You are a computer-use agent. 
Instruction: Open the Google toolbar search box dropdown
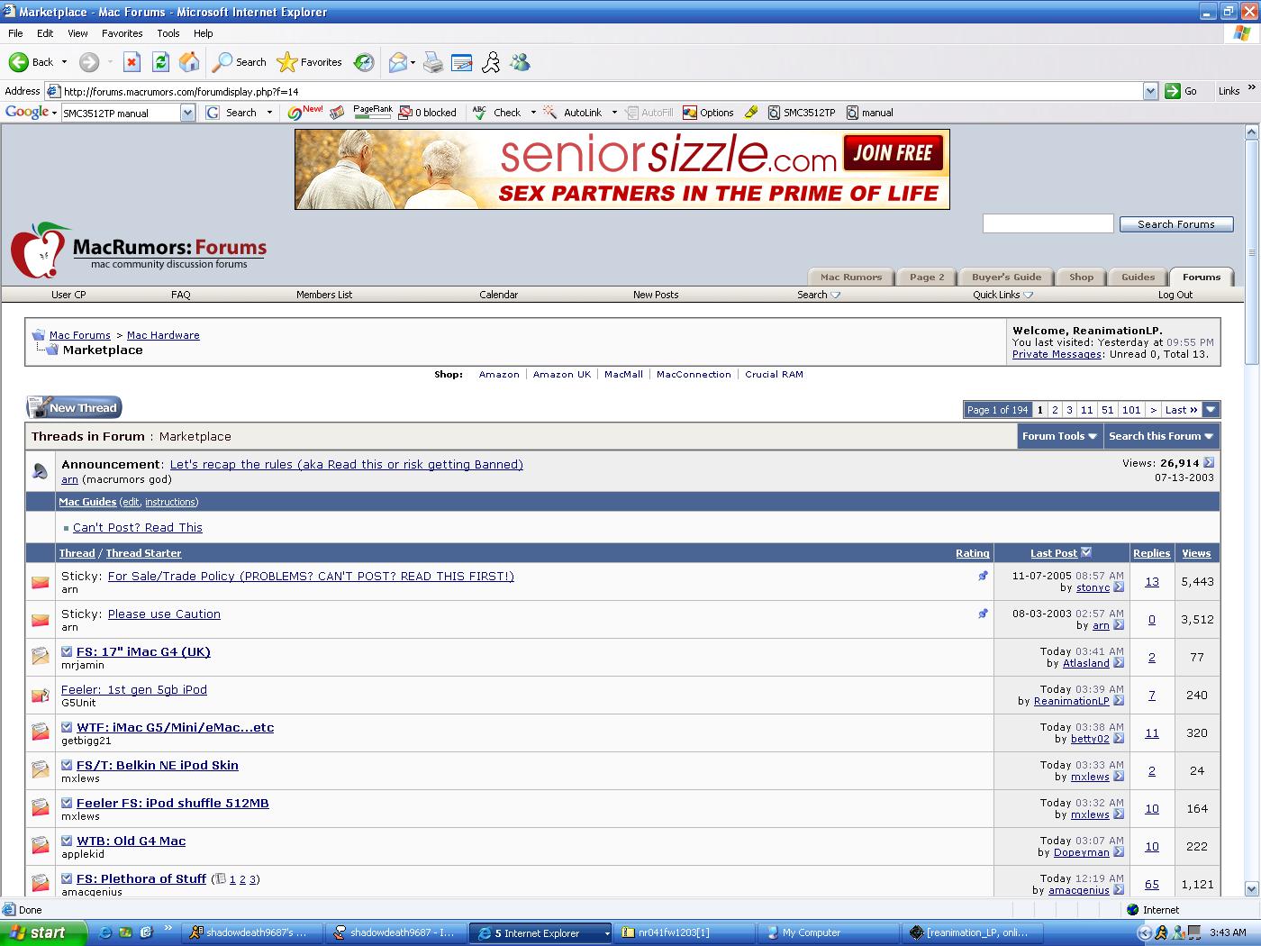point(187,113)
